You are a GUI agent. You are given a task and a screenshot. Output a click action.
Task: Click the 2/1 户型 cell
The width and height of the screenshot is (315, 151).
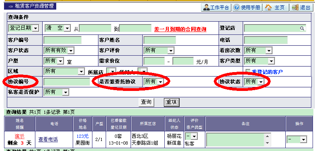pos(99,139)
